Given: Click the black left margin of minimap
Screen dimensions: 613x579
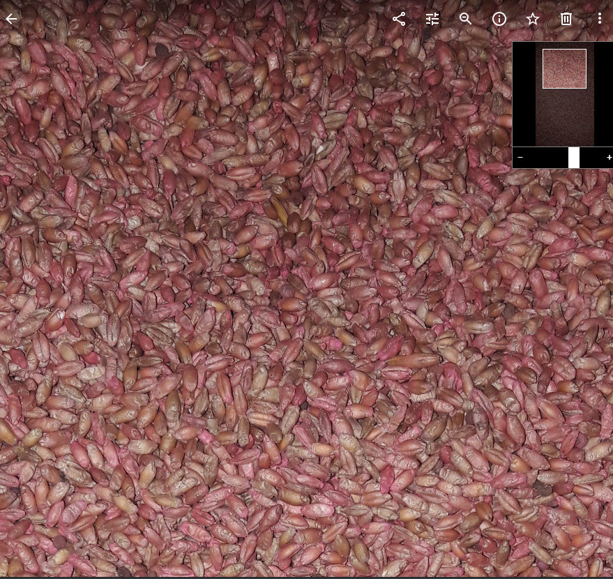Looking at the screenshot, I should pyautogui.click(x=524, y=94).
